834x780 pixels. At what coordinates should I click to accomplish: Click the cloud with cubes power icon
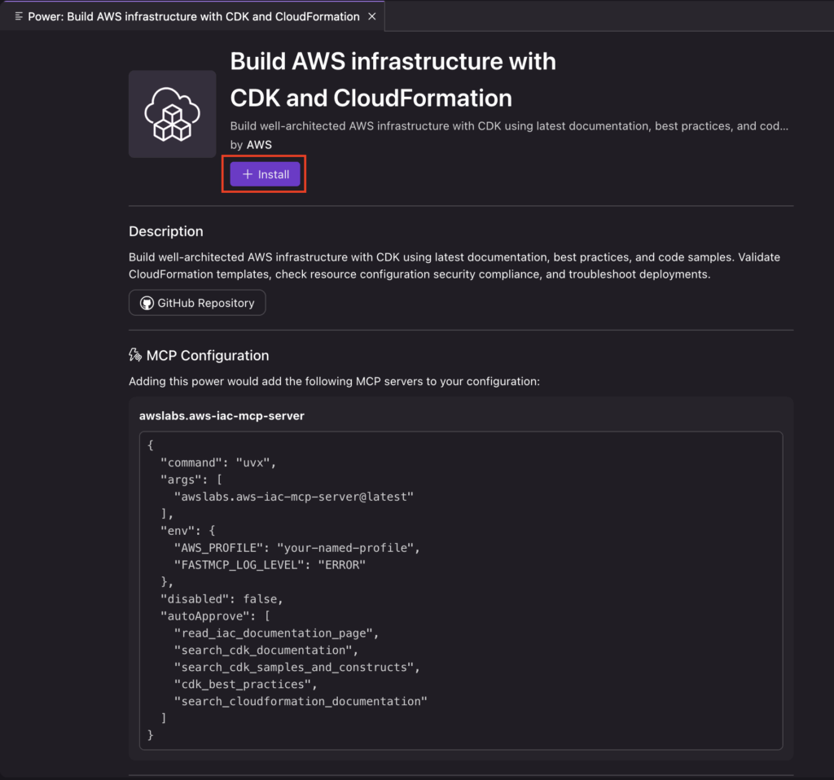click(172, 114)
